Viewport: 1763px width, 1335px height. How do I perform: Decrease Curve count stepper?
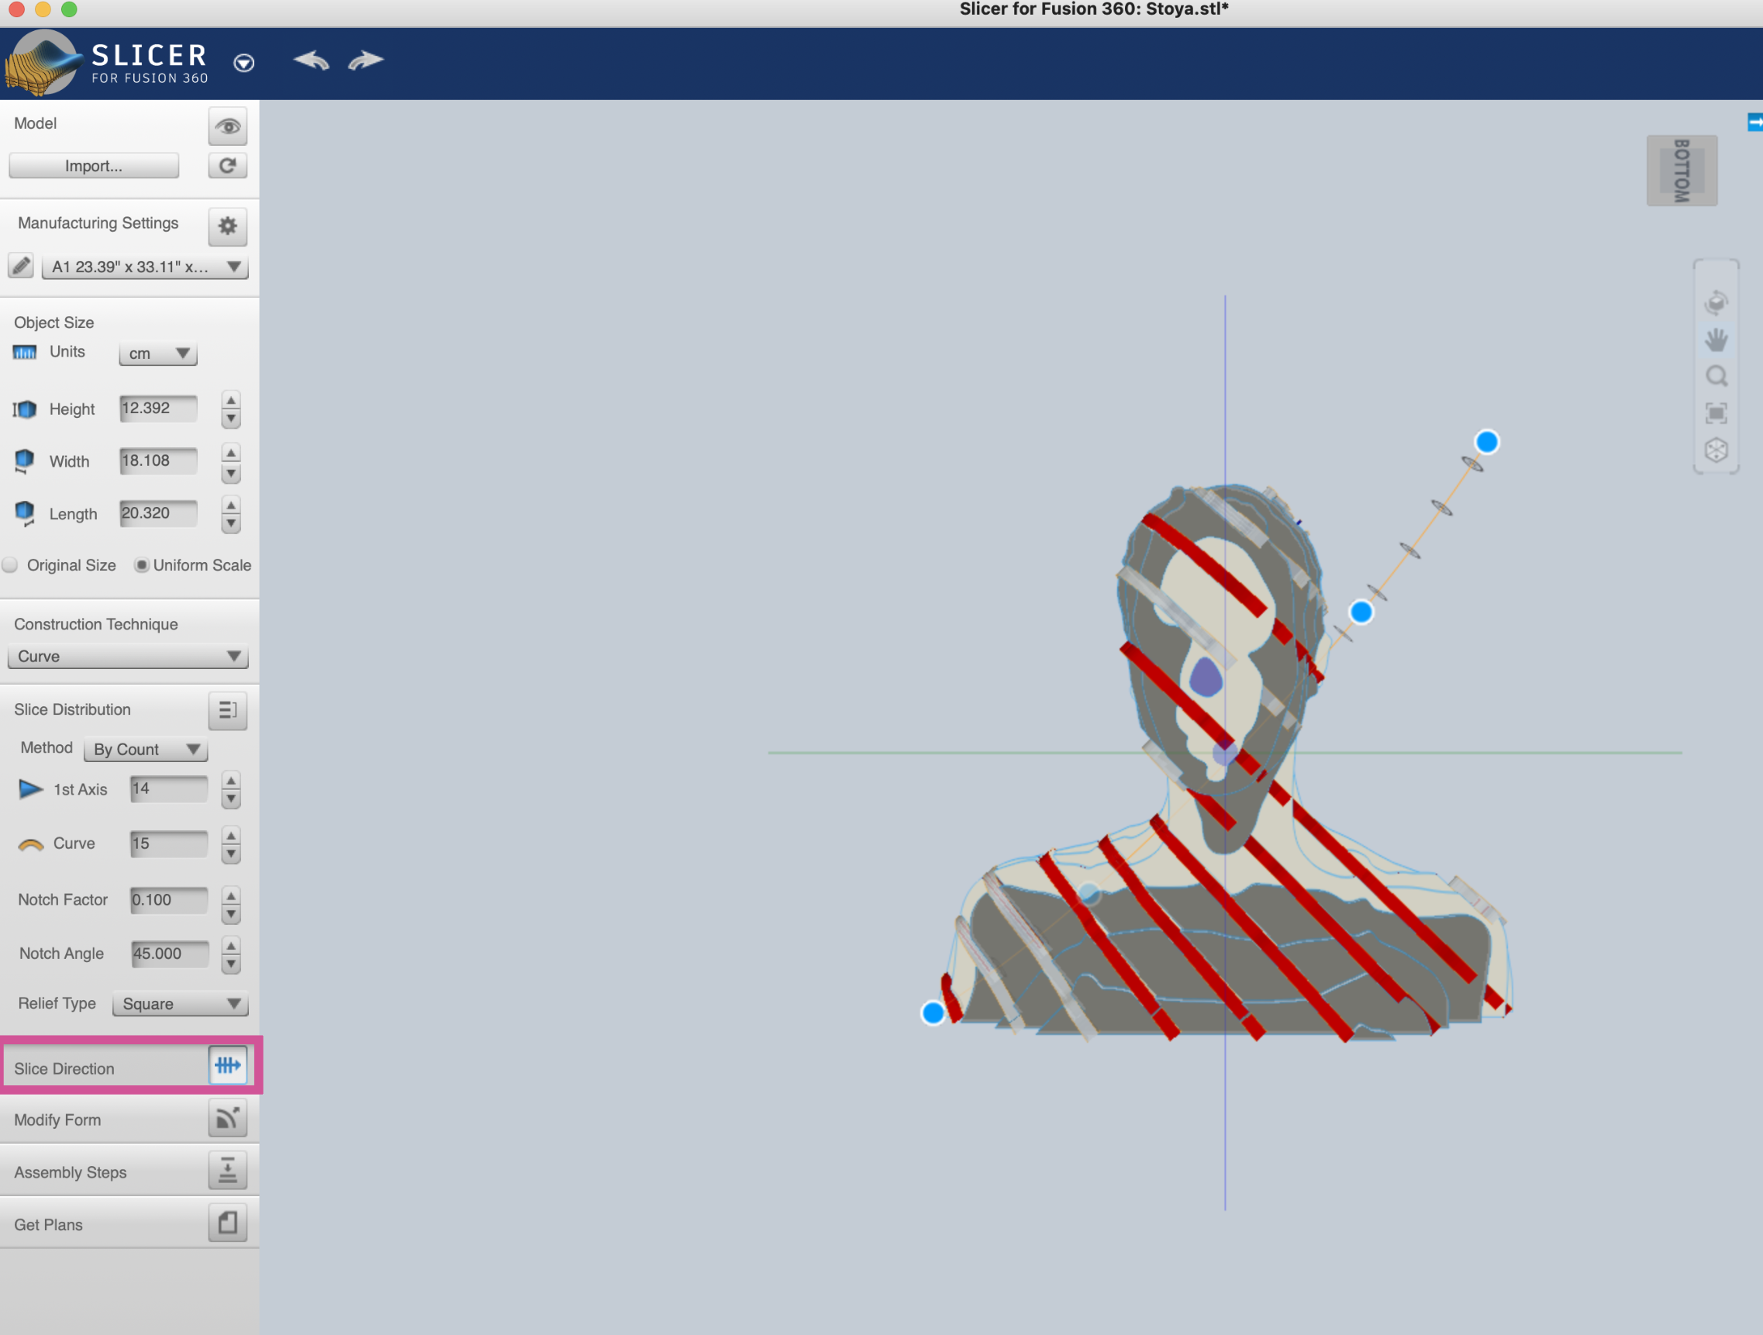(x=231, y=855)
